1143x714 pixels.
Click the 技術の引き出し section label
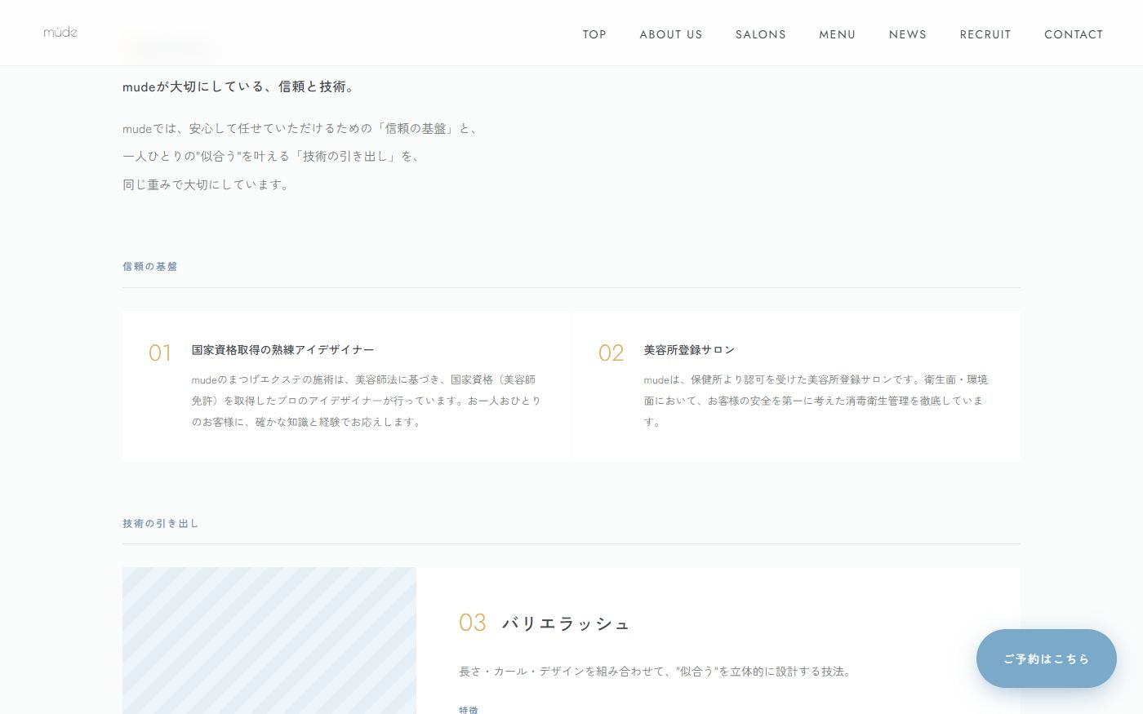(161, 523)
